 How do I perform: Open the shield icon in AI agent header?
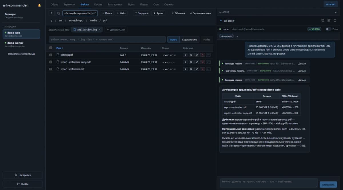[335, 21]
